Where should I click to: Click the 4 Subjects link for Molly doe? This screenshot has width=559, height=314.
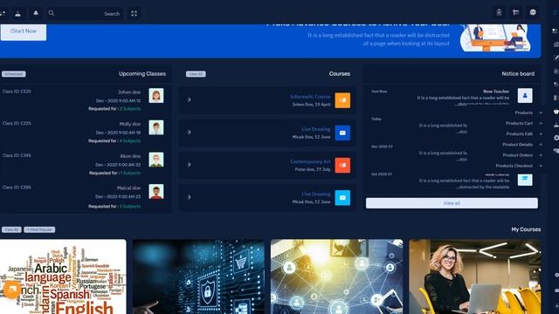[x=130, y=141]
